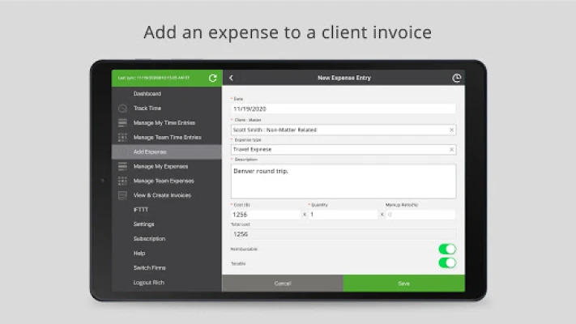Clear the Client-Matter selection
The width and height of the screenshot is (576, 324).
[451, 130]
